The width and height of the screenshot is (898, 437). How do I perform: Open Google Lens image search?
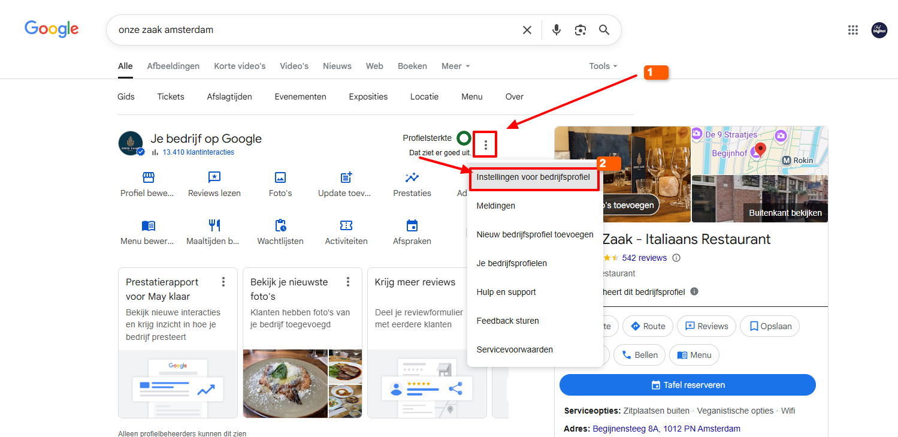point(580,30)
